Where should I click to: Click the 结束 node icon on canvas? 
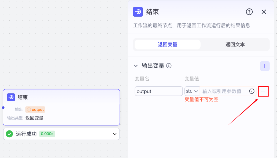11,97
